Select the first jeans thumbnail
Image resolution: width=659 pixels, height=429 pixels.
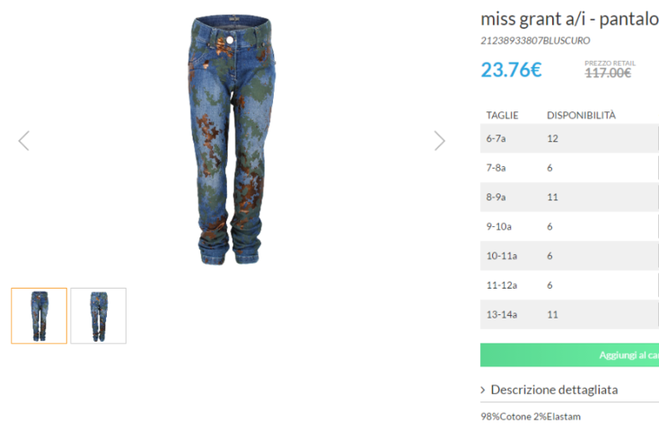click(39, 316)
